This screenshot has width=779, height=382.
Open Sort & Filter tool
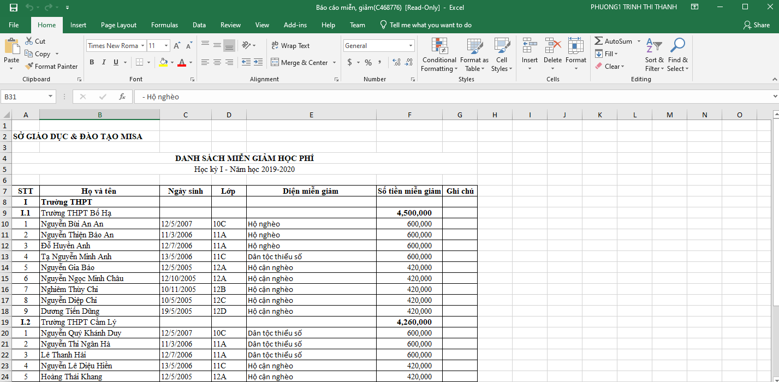click(654, 55)
